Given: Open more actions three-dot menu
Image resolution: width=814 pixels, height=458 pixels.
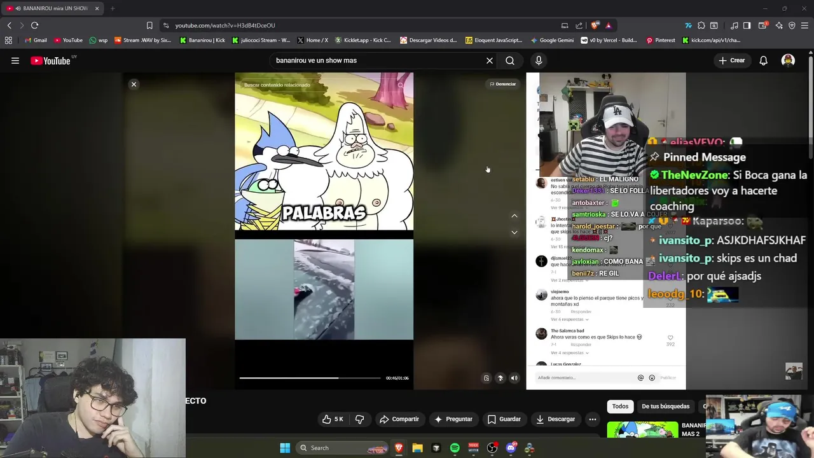Looking at the screenshot, I should pyautogui.click(x=592, y=419).
